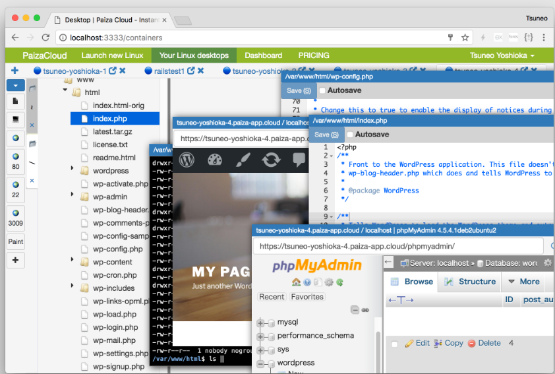Go to Dashboard in PaizaCloud nav
This screenshot has height=374, width=555.
264,55
